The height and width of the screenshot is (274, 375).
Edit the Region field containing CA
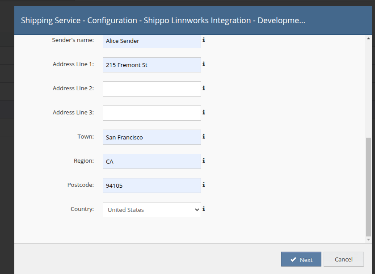click(152, 161)
